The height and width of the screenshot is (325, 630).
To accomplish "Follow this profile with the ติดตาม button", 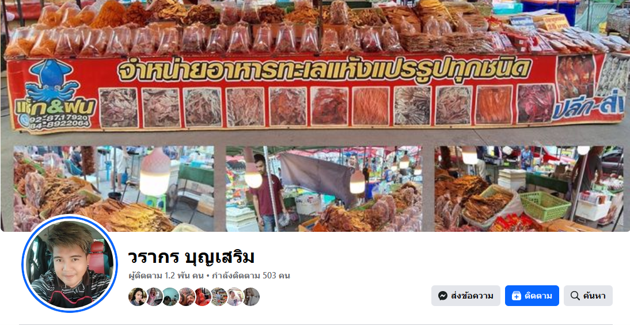I will (532, 296).
